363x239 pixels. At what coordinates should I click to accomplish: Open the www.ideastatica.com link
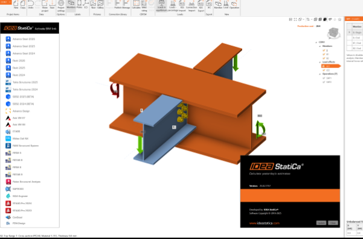[265, 223]
